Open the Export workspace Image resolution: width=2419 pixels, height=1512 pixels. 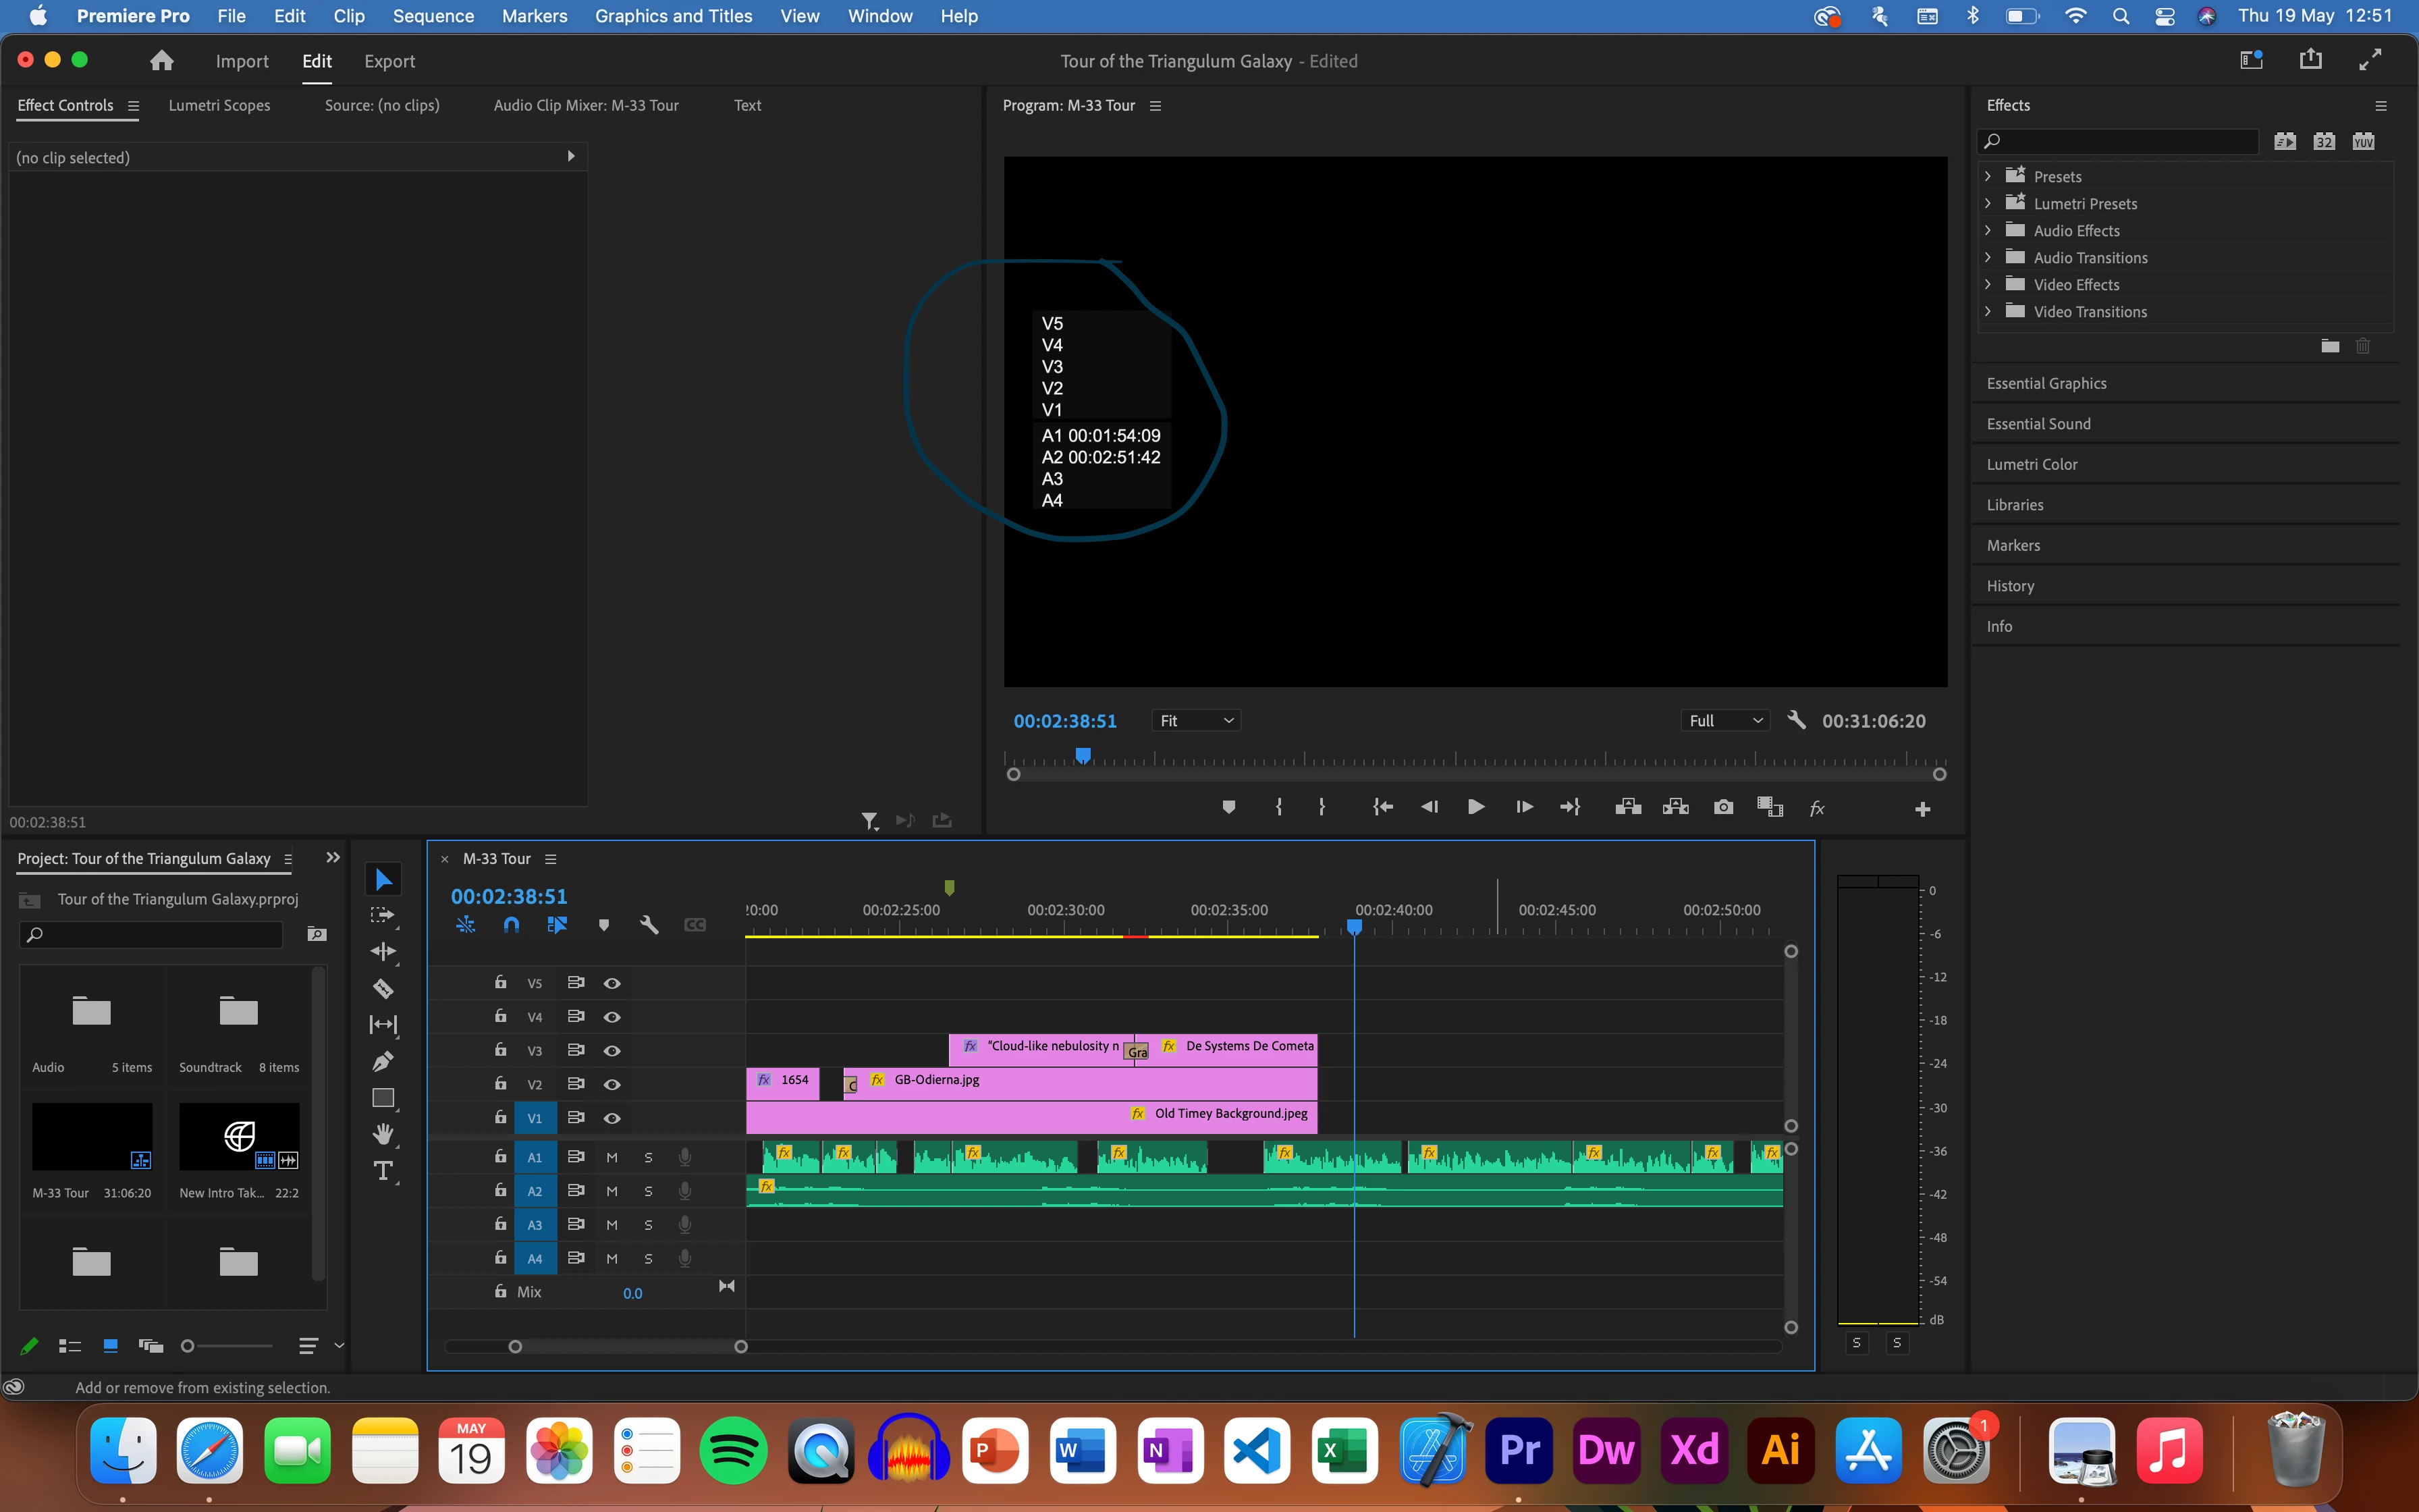click(x=389, y=61)
